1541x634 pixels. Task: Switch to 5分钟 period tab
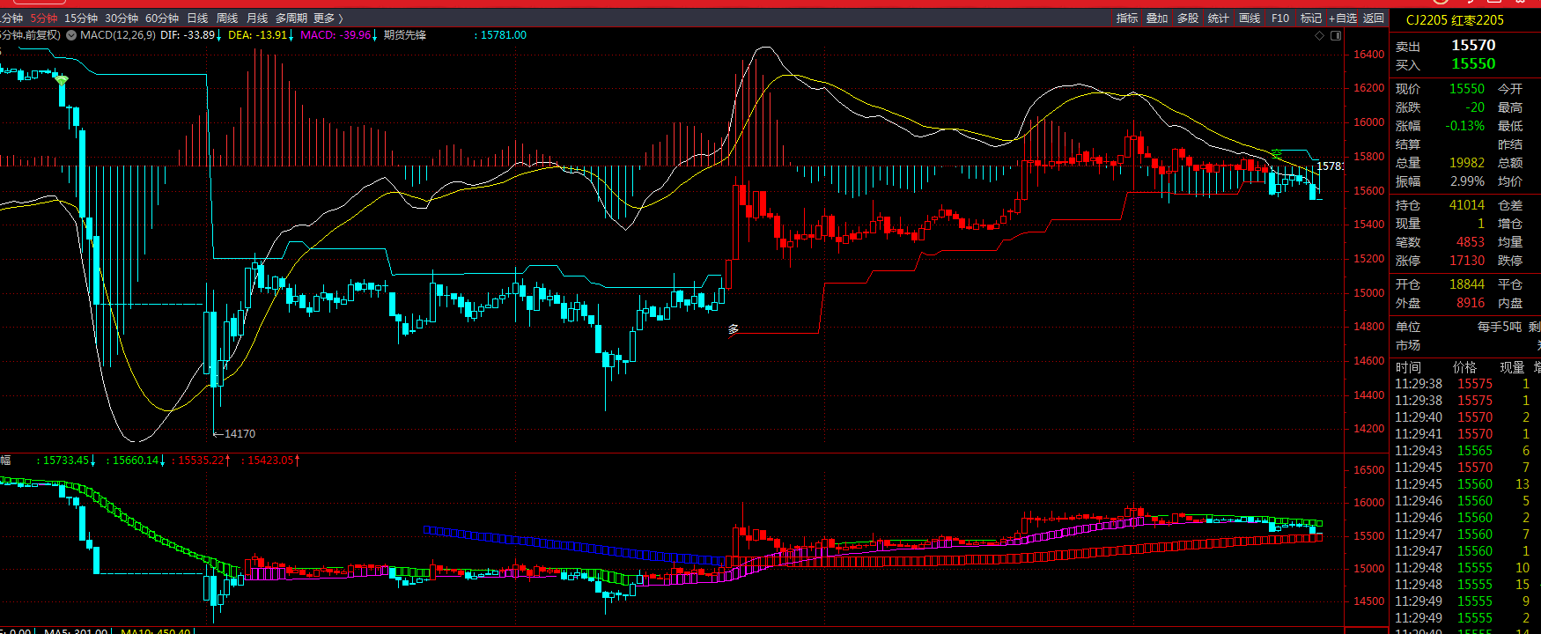coord(44,18)
